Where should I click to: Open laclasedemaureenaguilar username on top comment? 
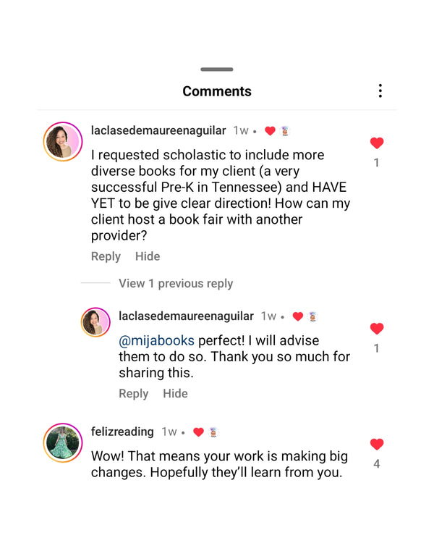pyautogui.click(x=158, y=130)
